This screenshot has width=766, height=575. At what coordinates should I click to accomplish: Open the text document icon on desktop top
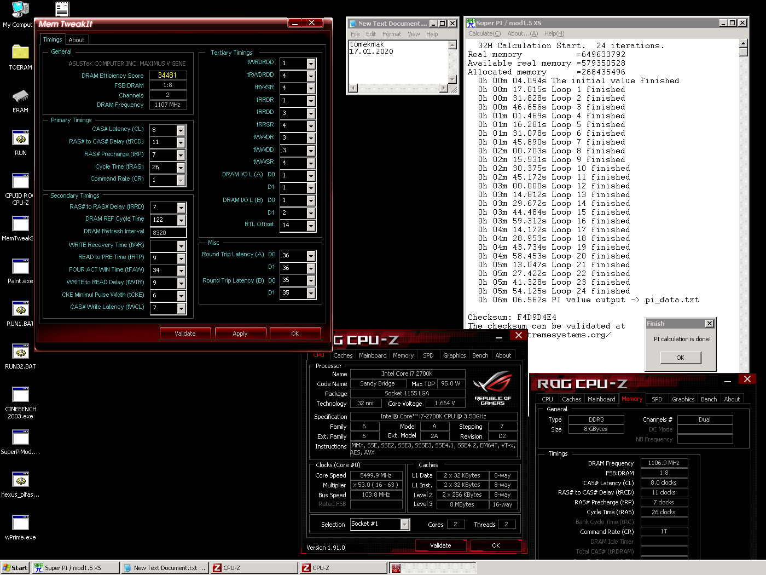[62, 9]
